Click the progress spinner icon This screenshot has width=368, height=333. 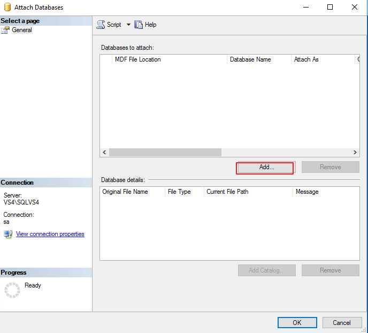(x=12, y=290)
